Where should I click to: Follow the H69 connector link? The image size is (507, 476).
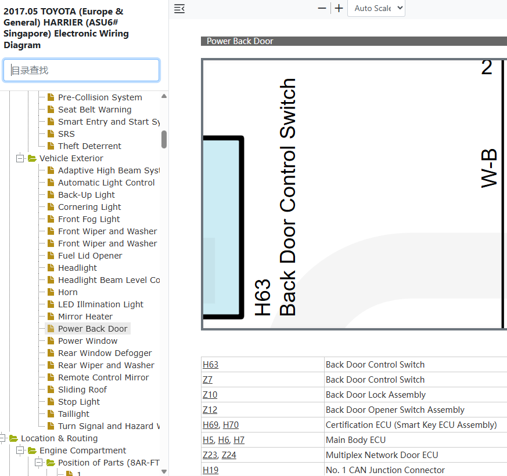(x=210, y=425)
